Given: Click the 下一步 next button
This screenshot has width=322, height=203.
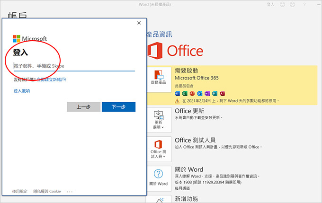Looking at the screenshot, I should [x=118, y=107].
